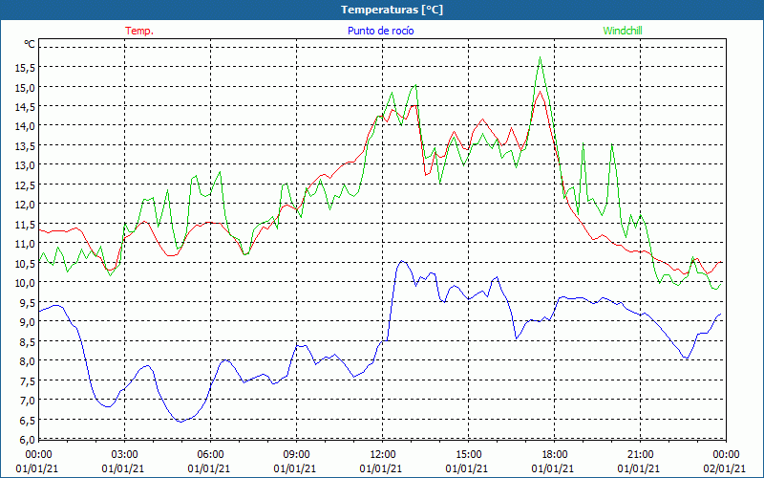
Task: Click the 10,5 y-axis value
Action: click(25, 264)
